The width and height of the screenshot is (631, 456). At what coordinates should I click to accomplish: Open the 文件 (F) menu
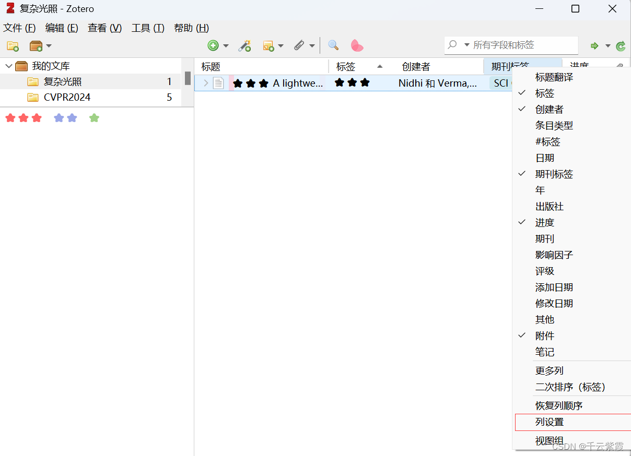[x=20, y=28]
